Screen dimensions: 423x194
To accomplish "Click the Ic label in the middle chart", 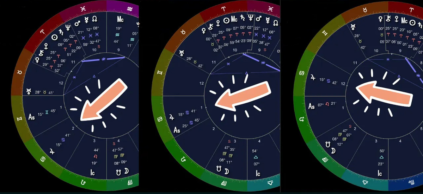I will (x=258, y=174).
